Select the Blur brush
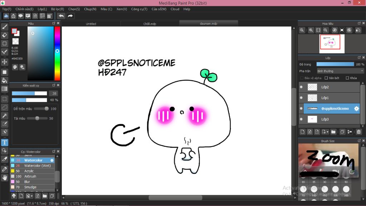The width and height of the screenshot is (366, 206). (32, 182)
